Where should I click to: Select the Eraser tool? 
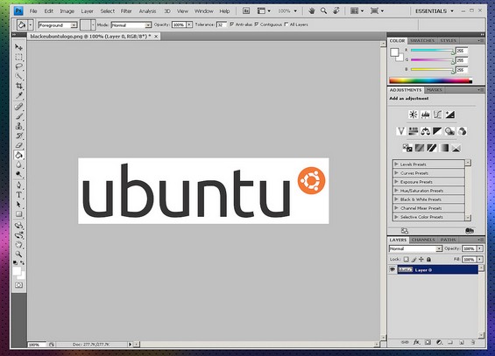click(x=18, y=145)
